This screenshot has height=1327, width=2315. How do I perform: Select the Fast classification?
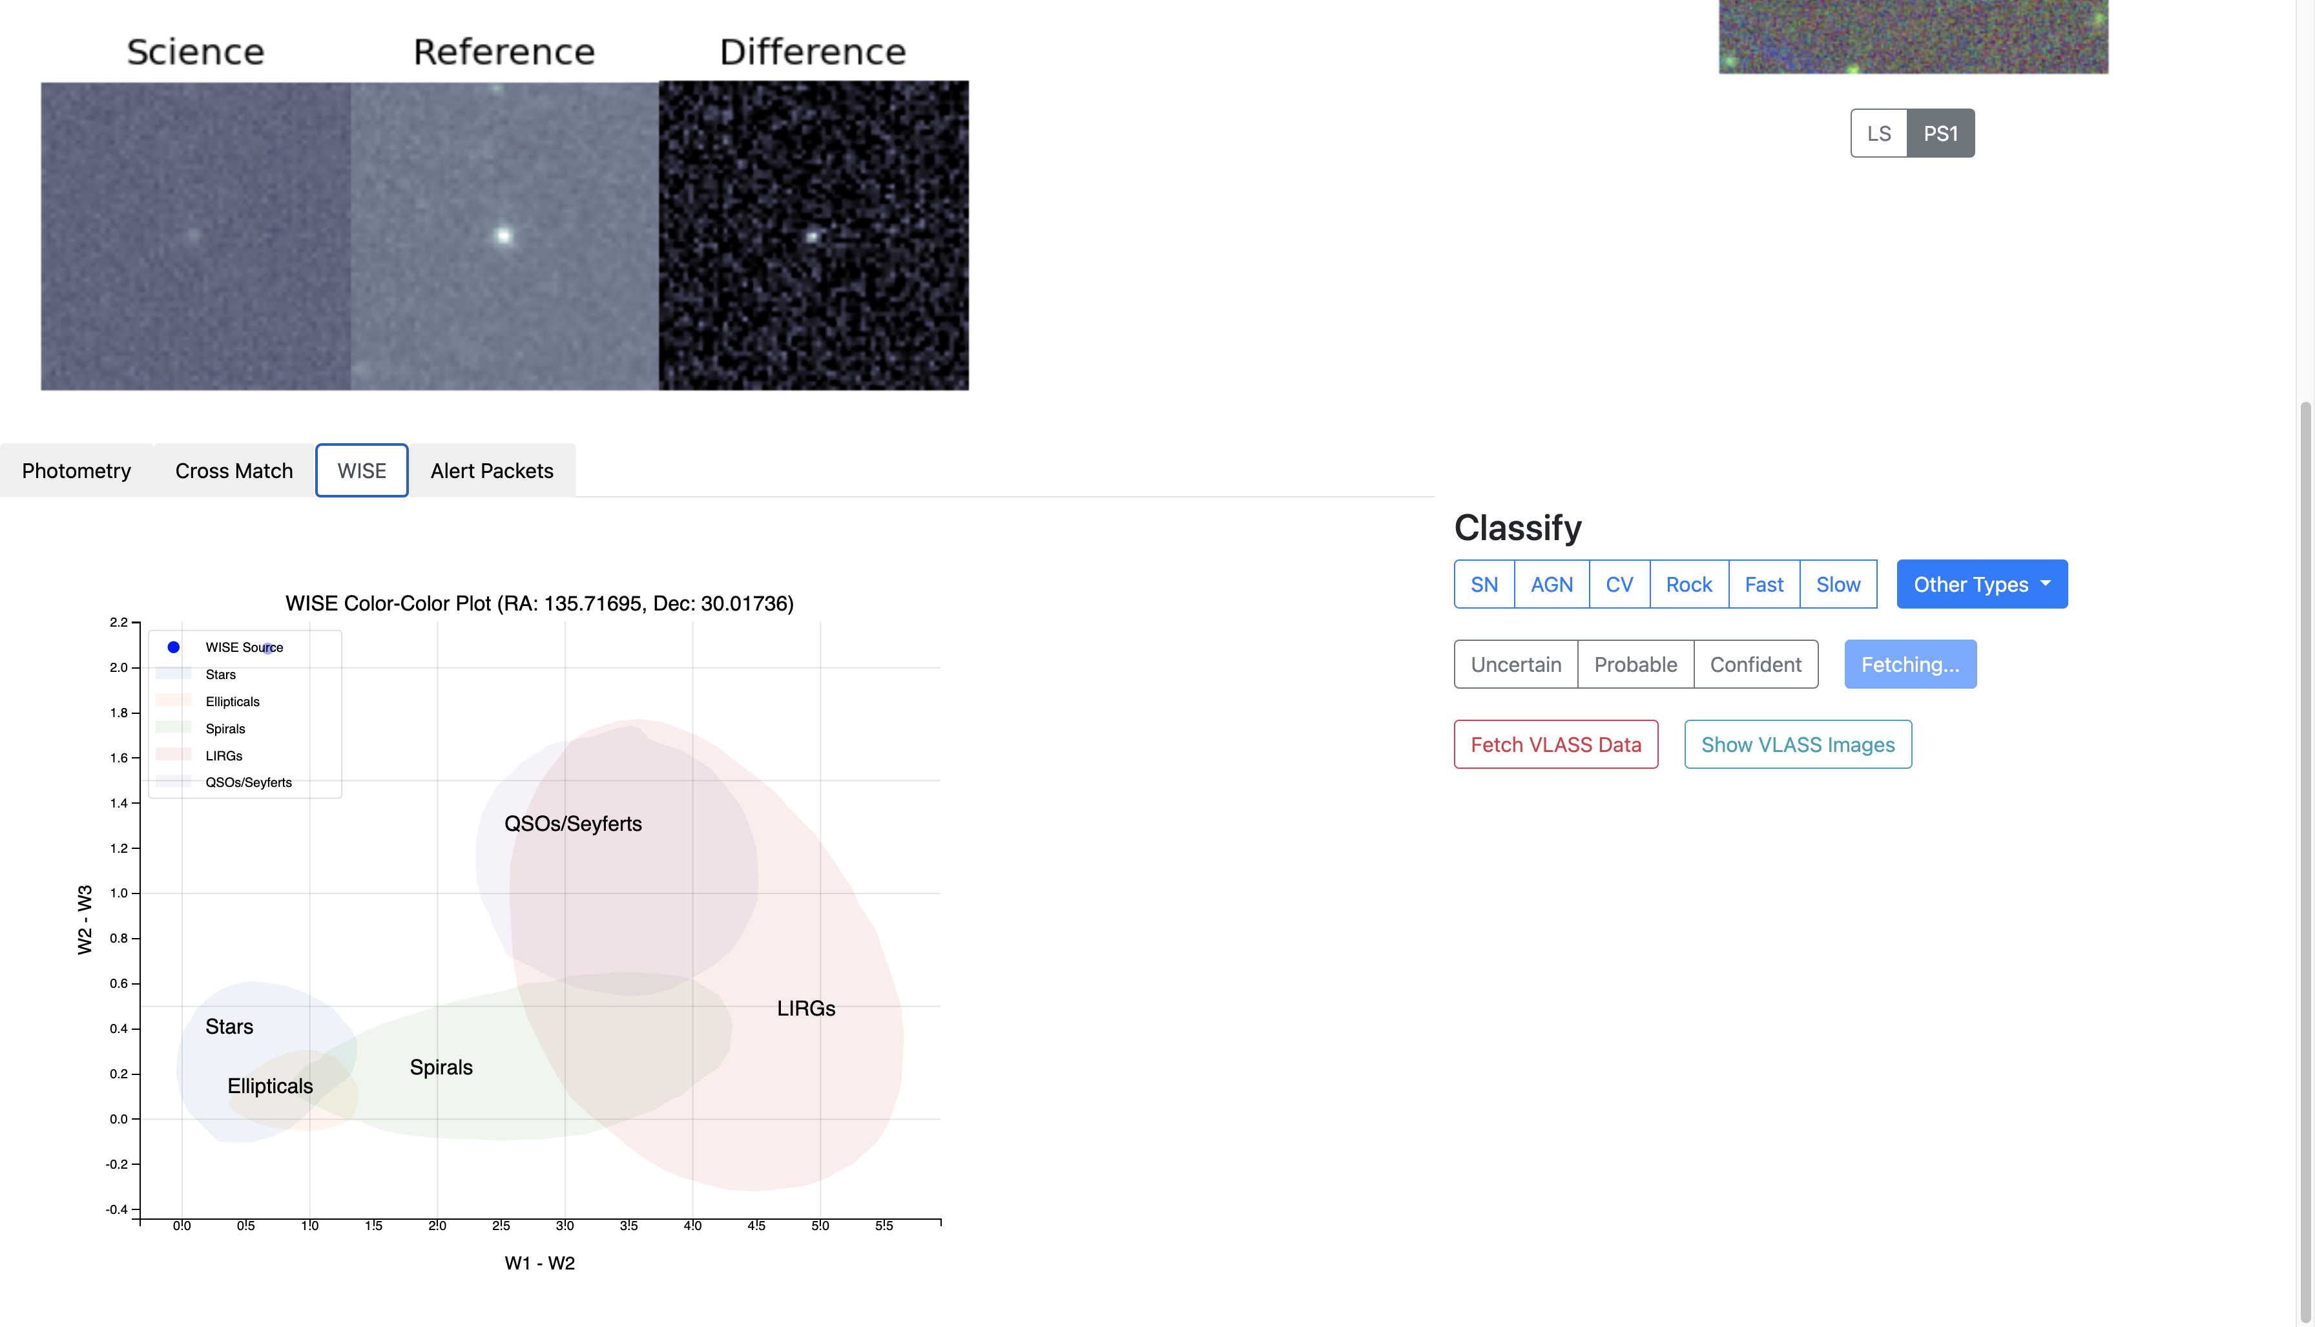coord(1764,584)
